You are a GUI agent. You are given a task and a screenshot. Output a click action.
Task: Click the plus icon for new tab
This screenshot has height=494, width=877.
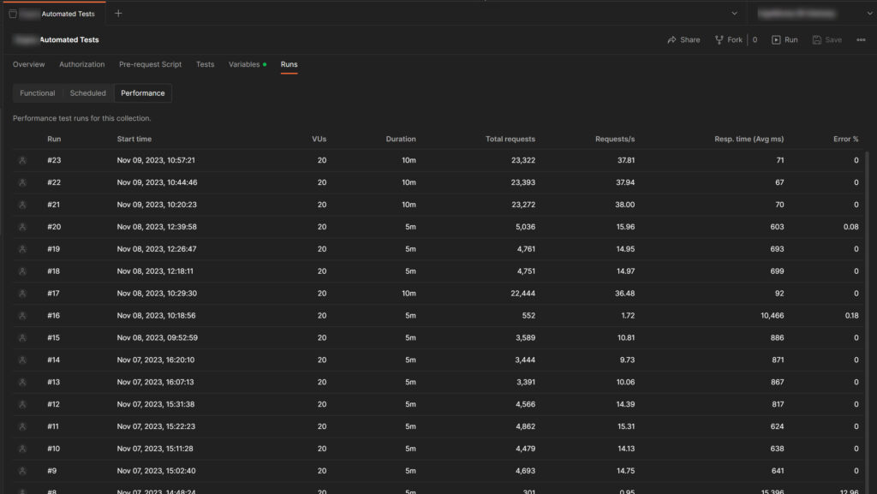coord(118,13)
